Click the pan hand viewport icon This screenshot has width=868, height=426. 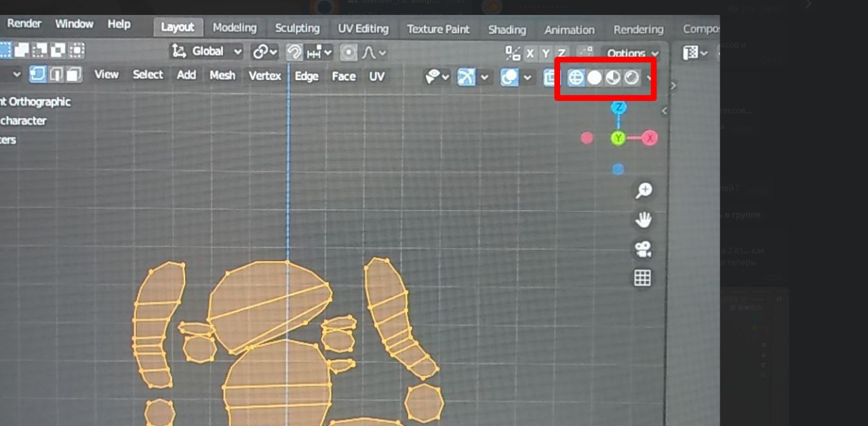(x=643, y=220)
